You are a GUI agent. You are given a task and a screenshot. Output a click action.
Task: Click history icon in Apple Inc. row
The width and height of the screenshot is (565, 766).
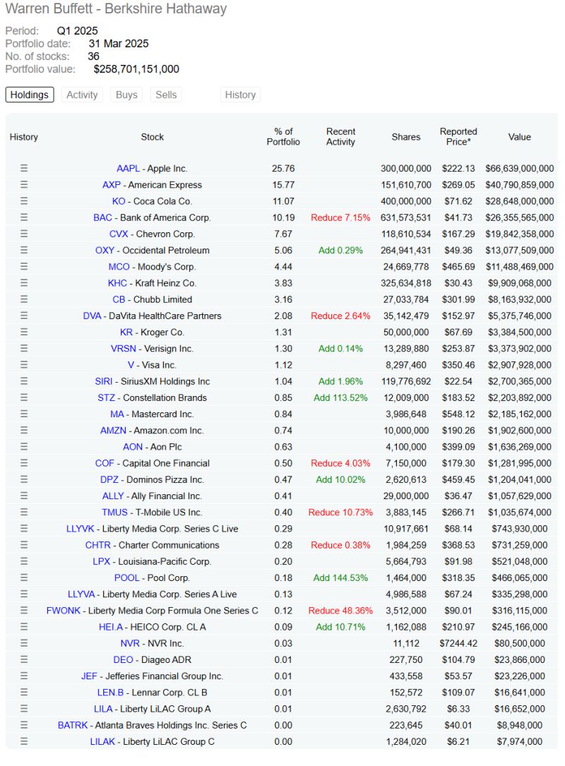click(x=24, y=168)
